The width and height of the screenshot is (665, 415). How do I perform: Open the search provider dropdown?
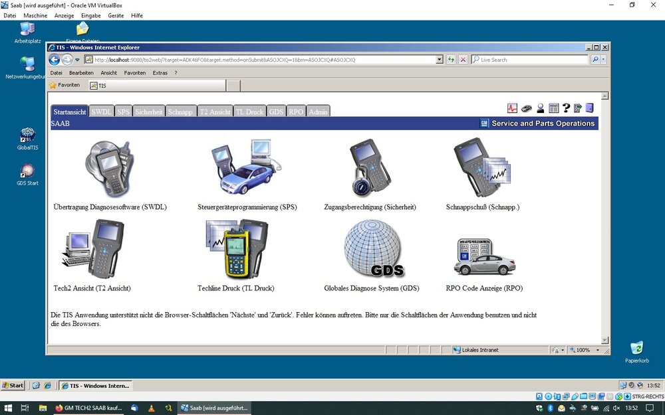pos(604,60)
